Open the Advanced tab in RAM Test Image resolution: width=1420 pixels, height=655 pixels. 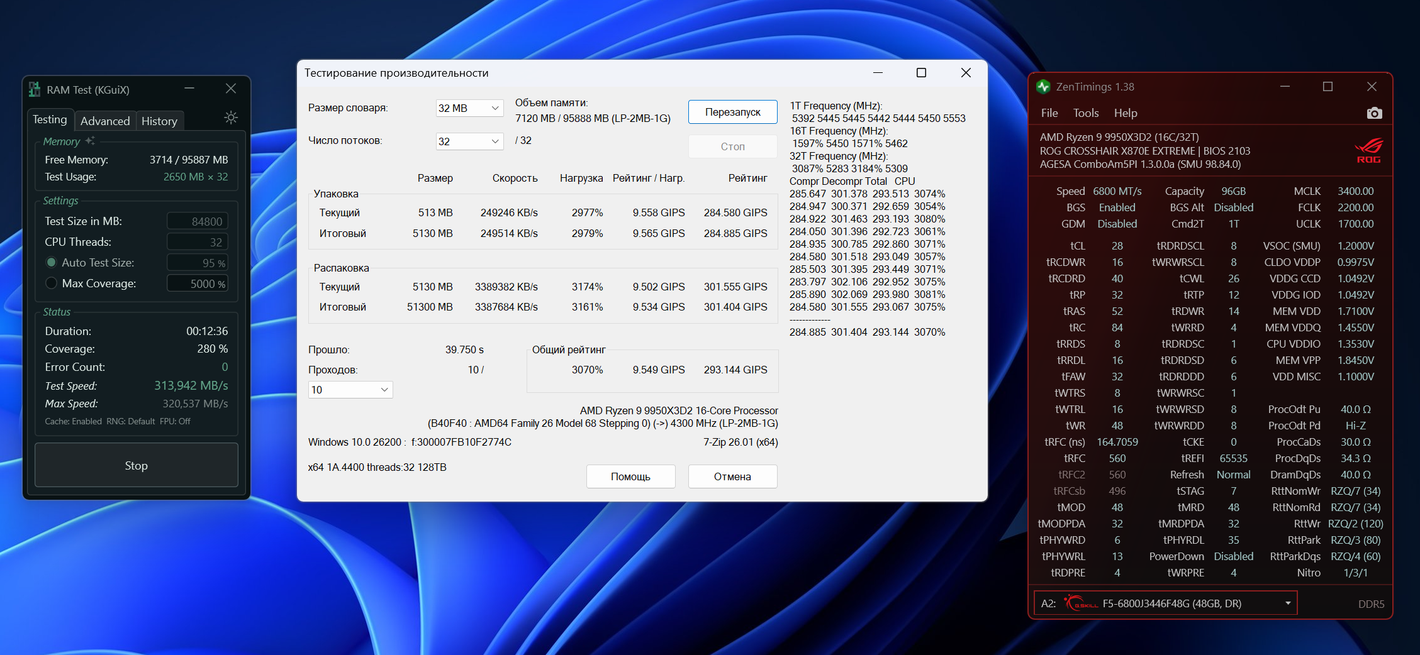point(105,121)
